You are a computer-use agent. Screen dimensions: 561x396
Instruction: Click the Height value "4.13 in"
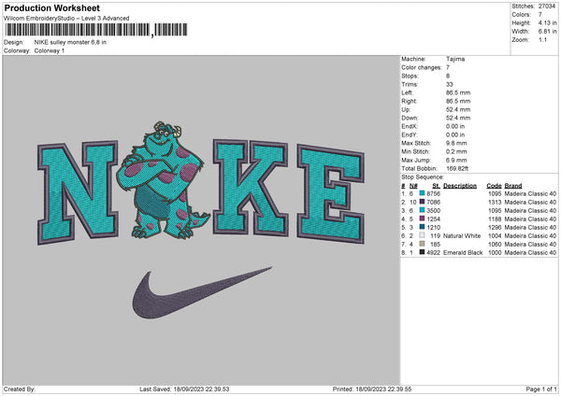coord(547,22)
